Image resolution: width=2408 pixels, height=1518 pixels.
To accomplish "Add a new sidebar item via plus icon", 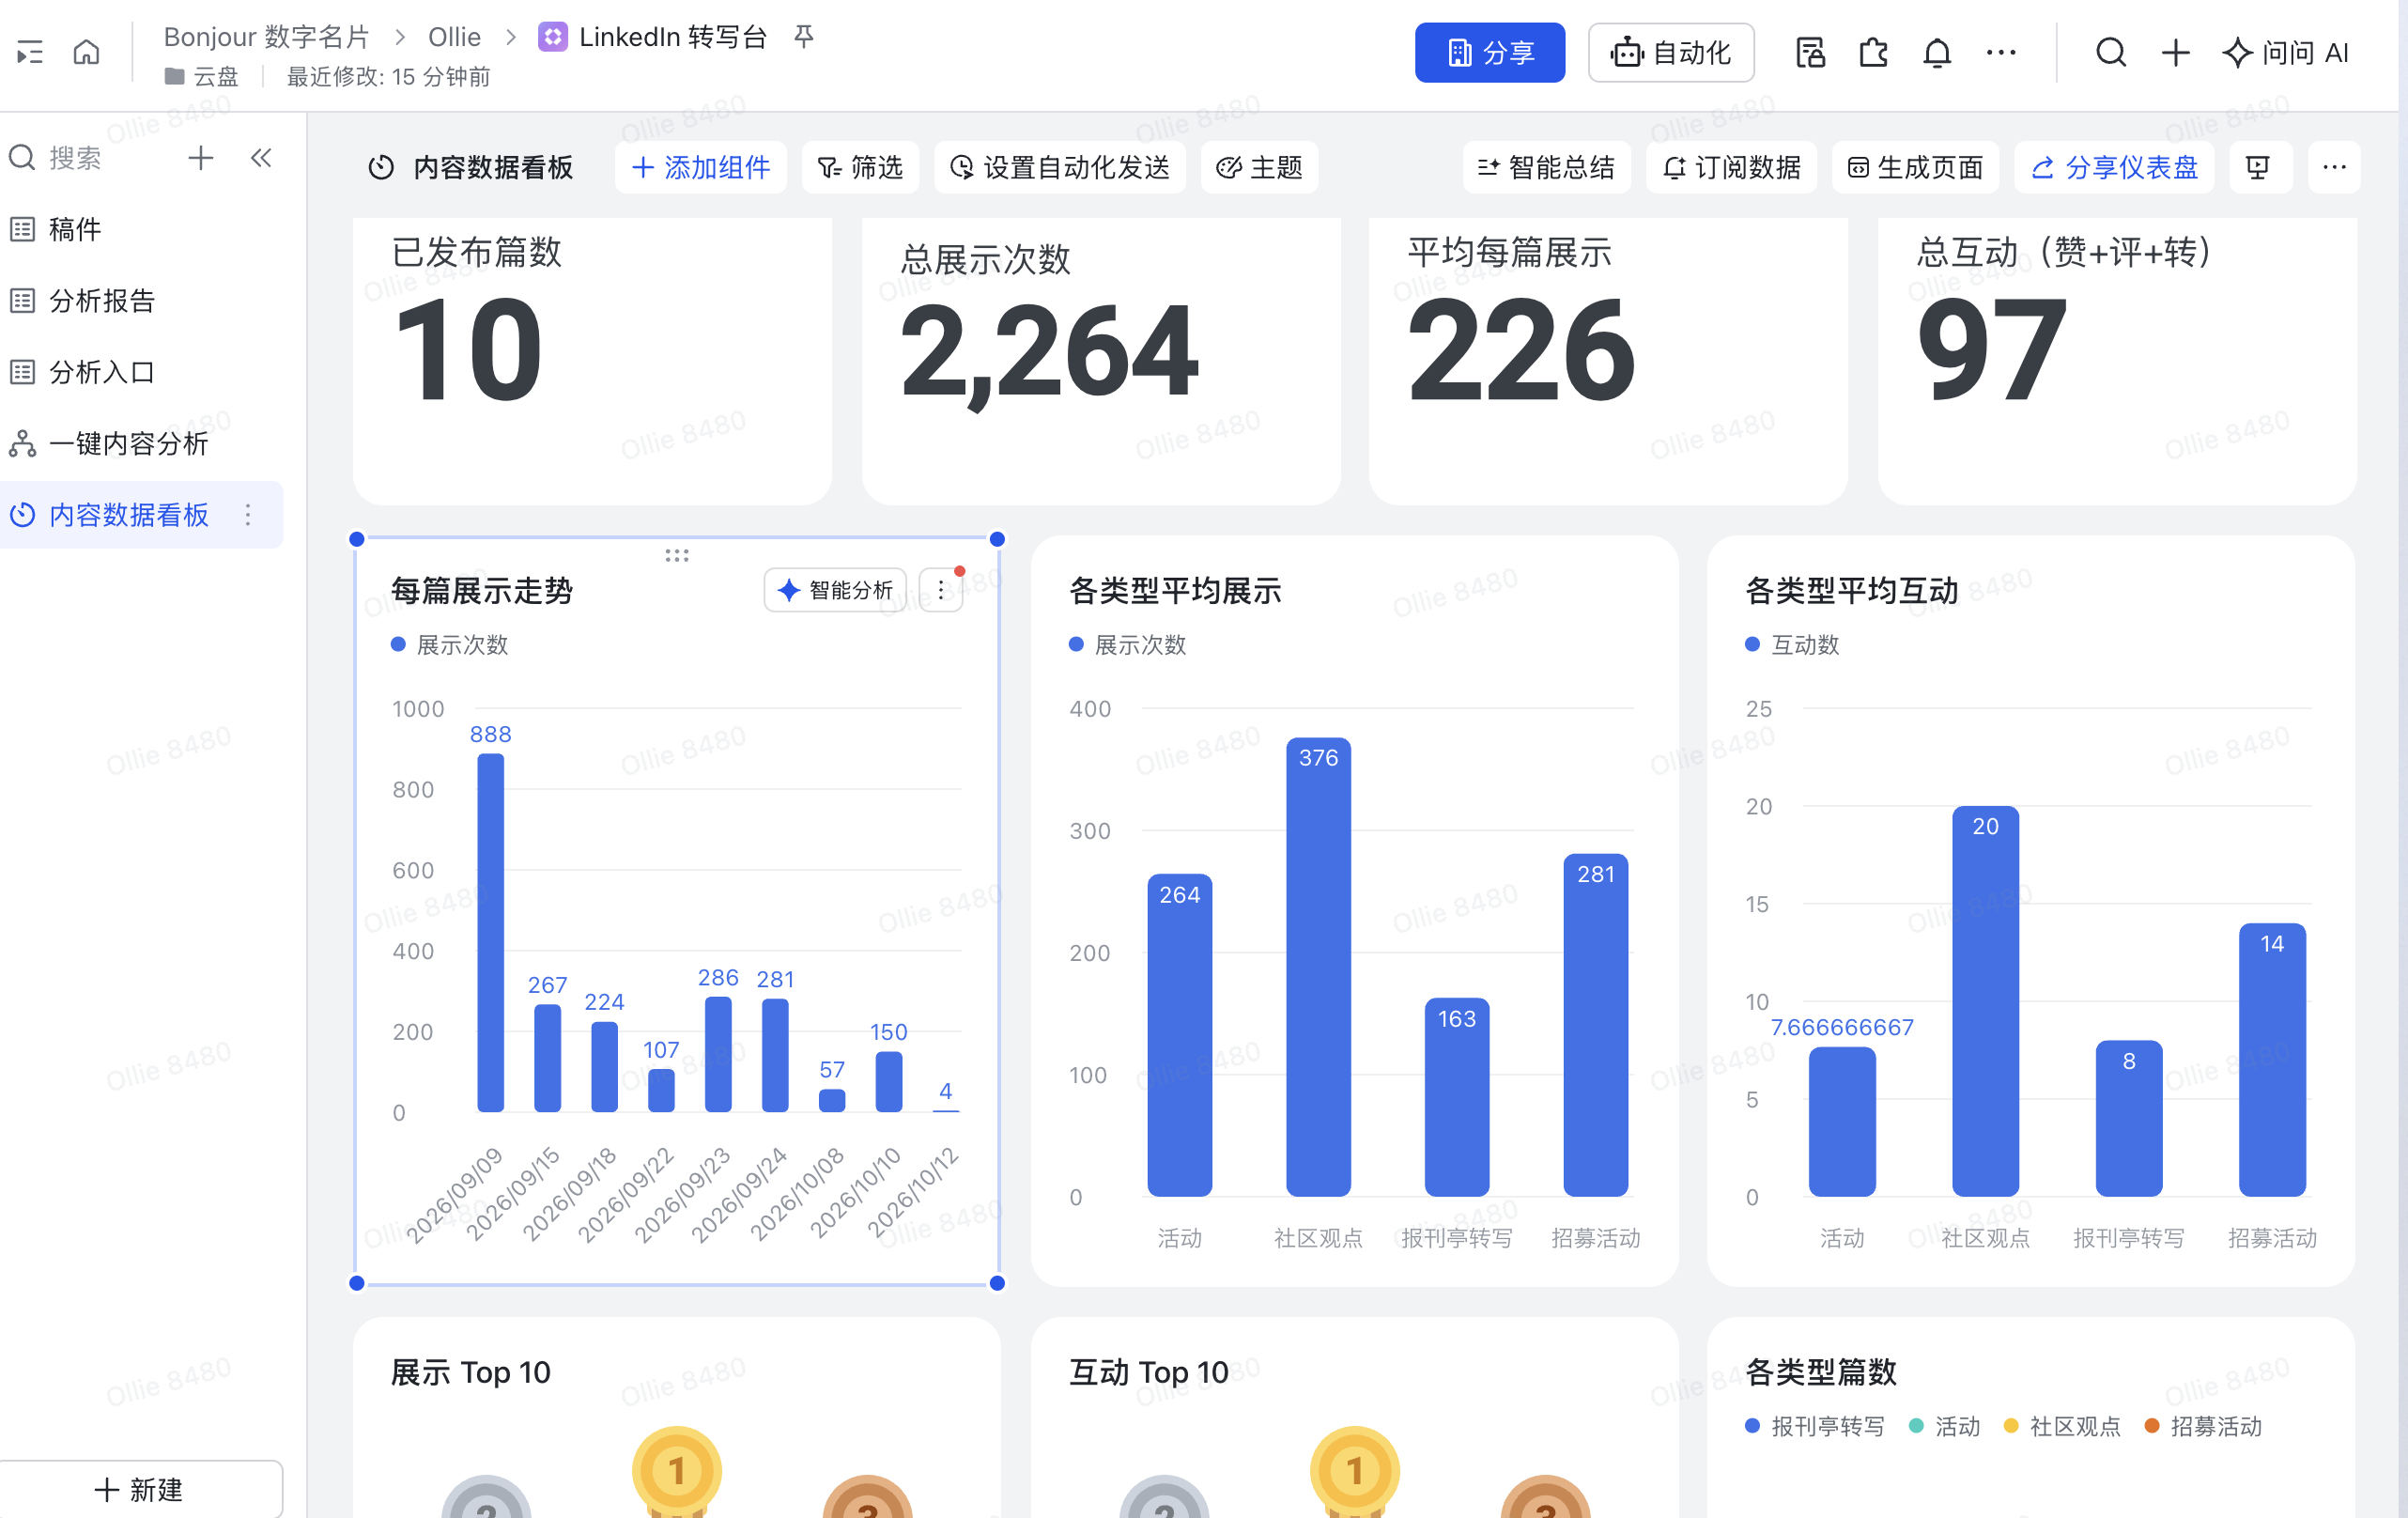I will pos(200,157).
